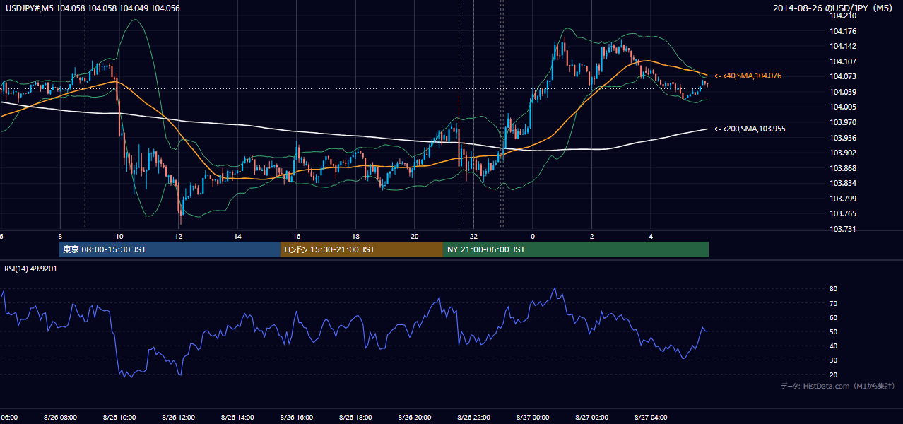Click the hour label 16 under the price chart
Screen dimensions: 903x424
pyautogui.click(x=297, y=237)
